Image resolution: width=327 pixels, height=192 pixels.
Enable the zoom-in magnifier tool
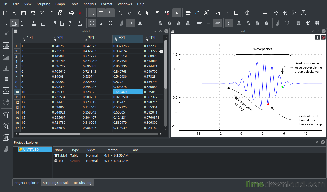click(x=92, y=13)
